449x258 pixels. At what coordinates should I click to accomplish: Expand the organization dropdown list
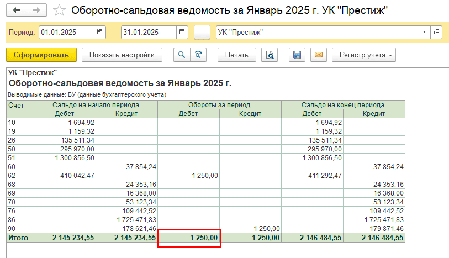coord(424,33)
